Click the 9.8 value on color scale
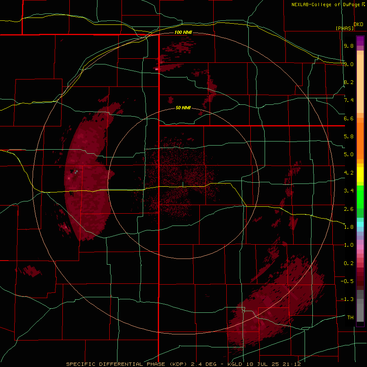 [349, 46]
